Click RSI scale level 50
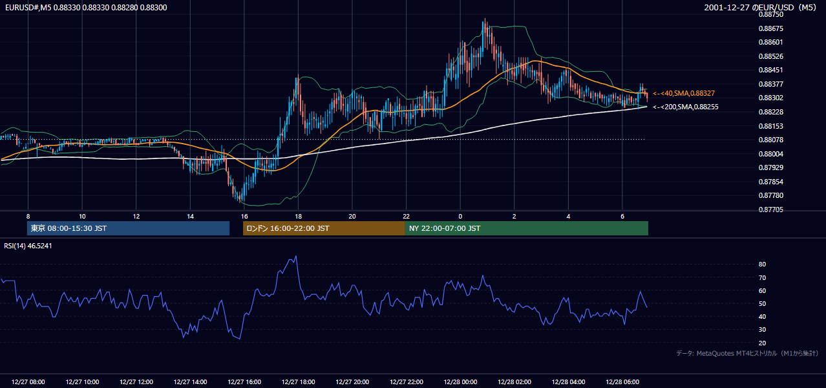Image resolution: width=826 pixels, height=388 pixels. [x=763, y=303]
